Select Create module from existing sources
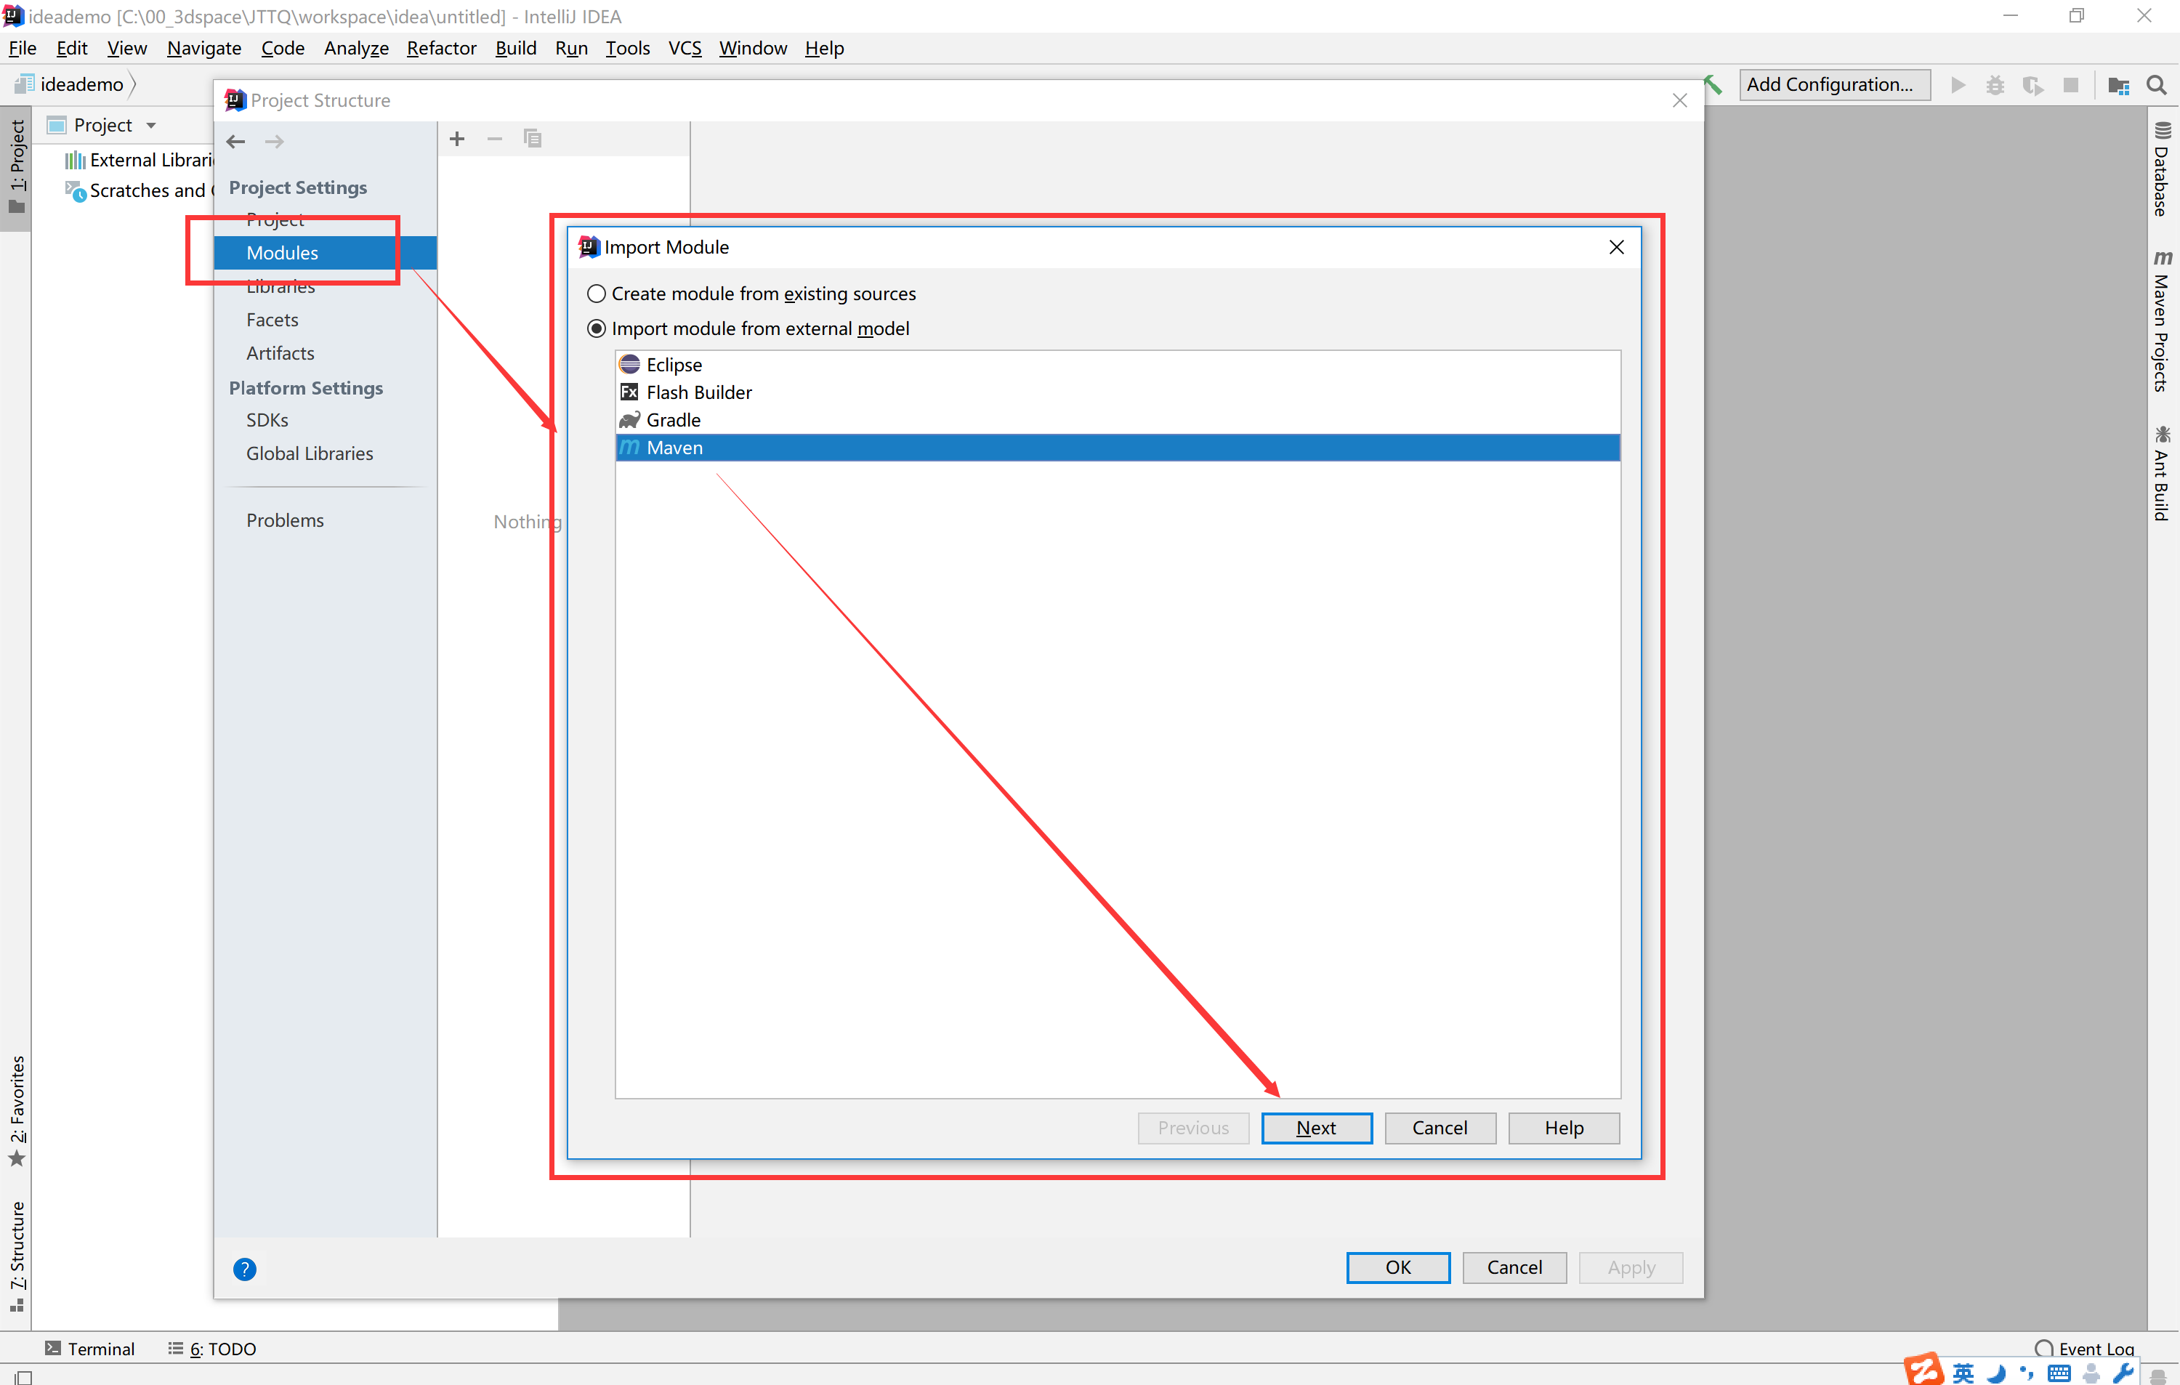The image size is (2180, 1385). 597,294
